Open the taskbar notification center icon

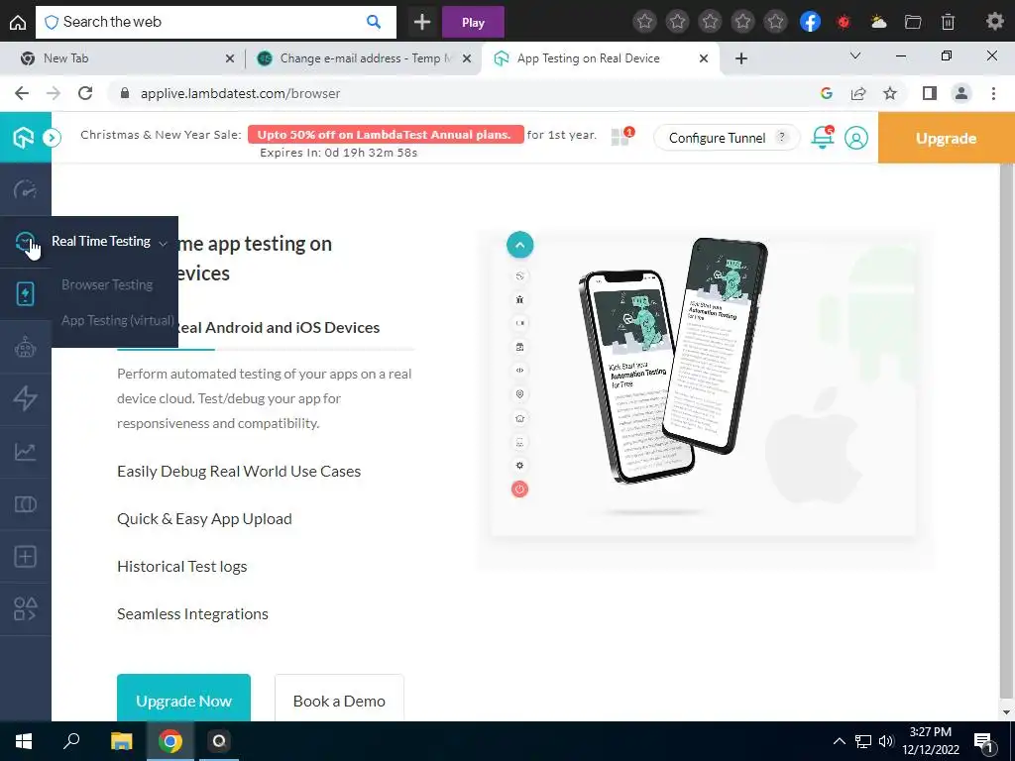pos(983,741)
